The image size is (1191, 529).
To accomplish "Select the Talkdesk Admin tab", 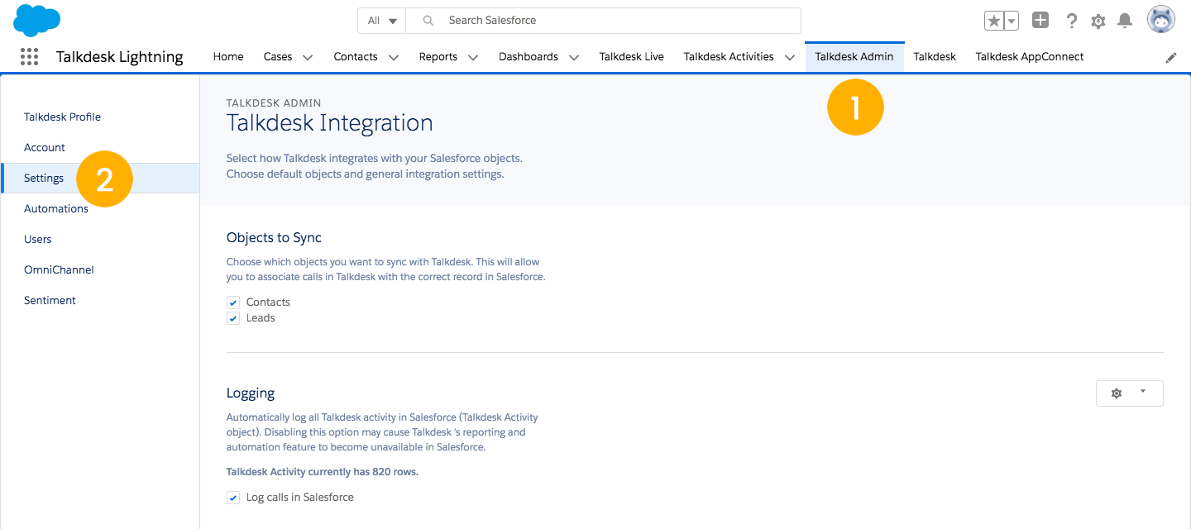I will click(x=854, y=57).
